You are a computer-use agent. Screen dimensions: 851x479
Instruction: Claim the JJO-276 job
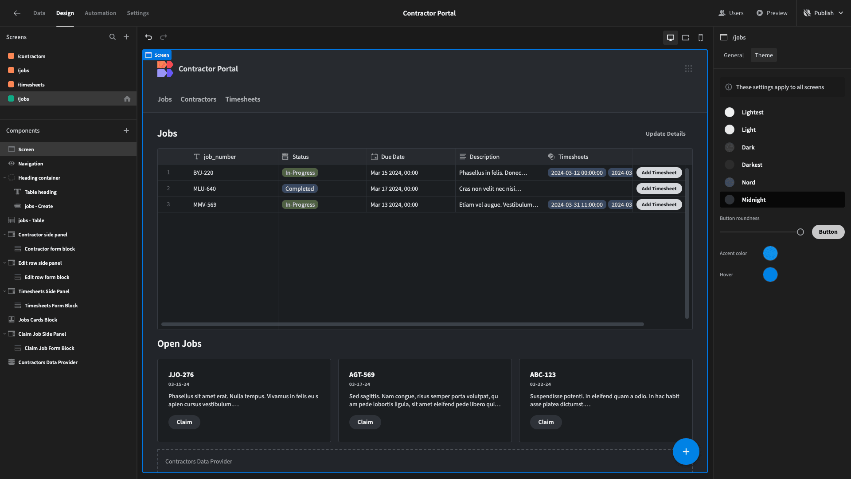(184, 422)
